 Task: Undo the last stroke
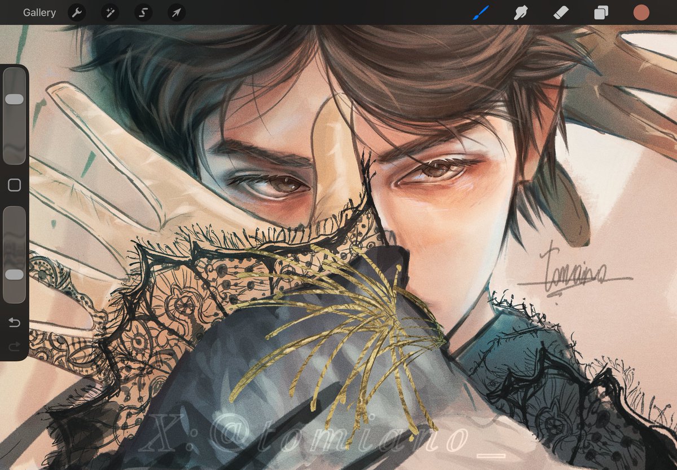(x=14, y=323)
